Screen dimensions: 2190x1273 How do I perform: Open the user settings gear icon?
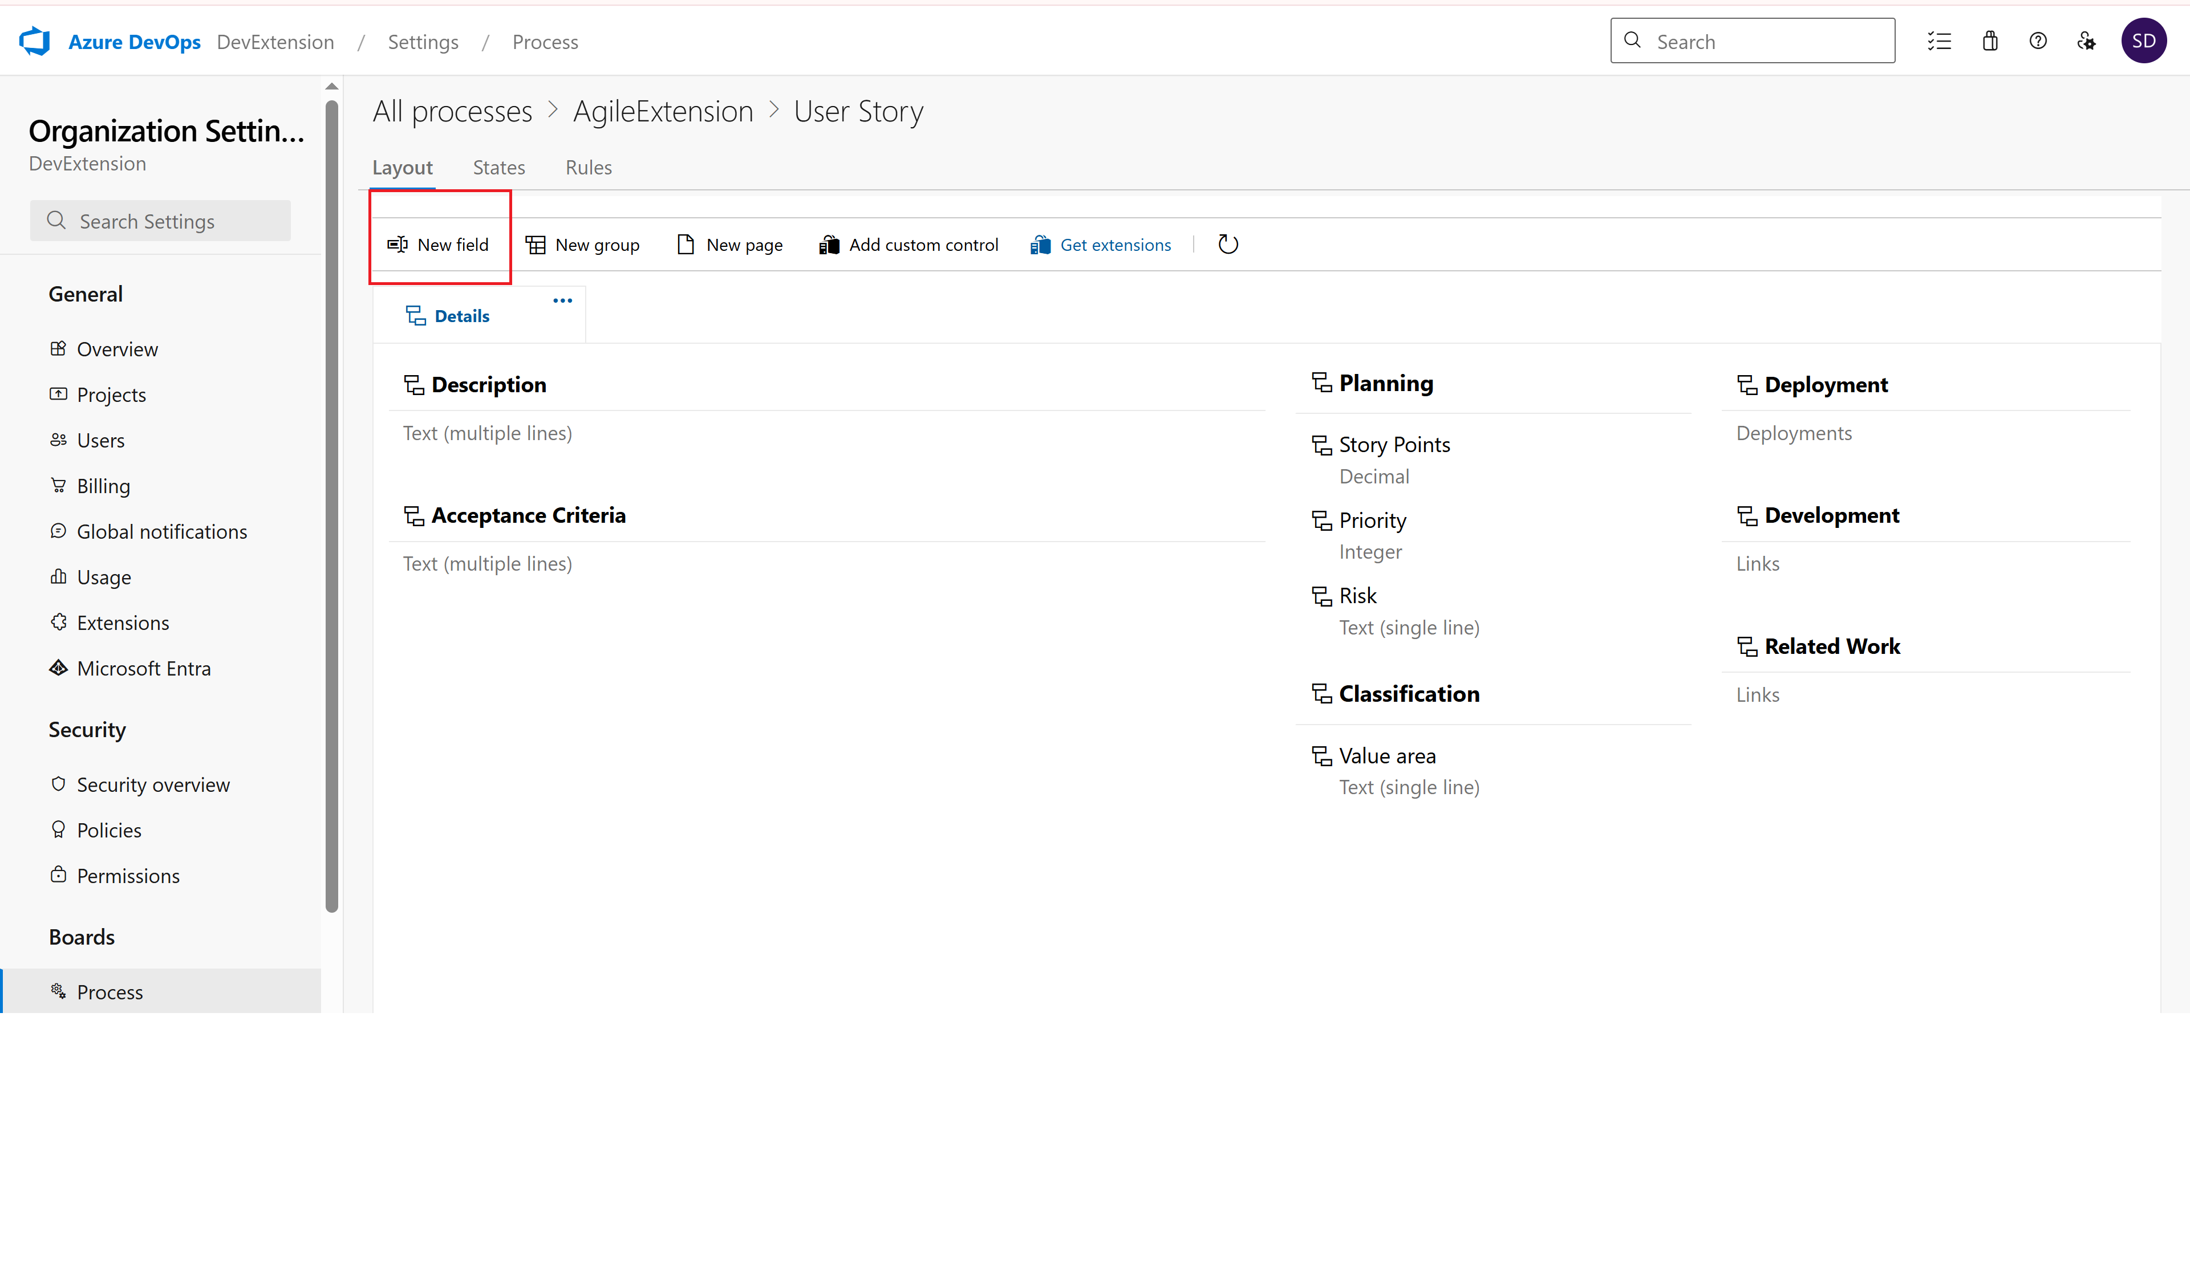tap(2086, 41)
